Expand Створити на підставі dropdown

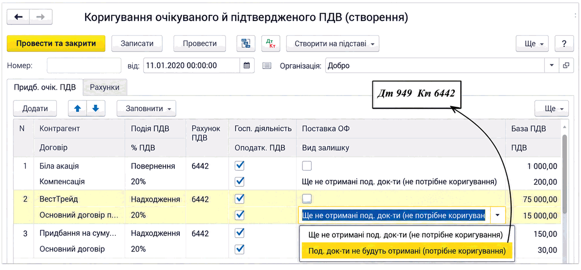tap(333, 43)
